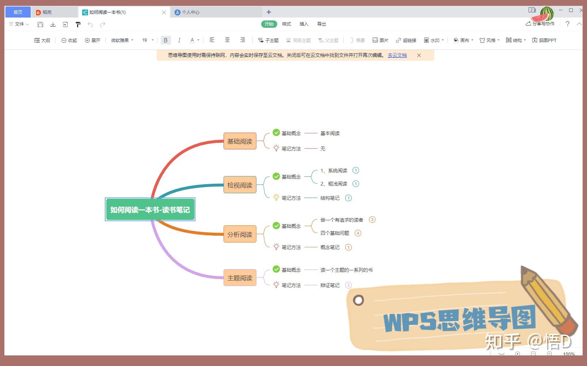The height and width of the screenshot is (366, 587).
Task: Toggle bold formatting on selected text
Action: (x=165, y=40)
